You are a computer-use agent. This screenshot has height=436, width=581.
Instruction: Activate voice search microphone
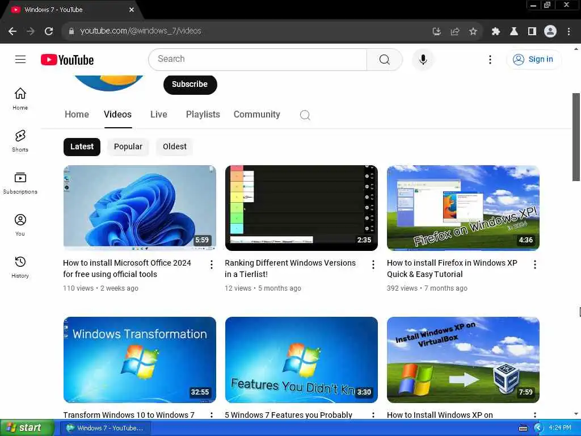[423, 59]
